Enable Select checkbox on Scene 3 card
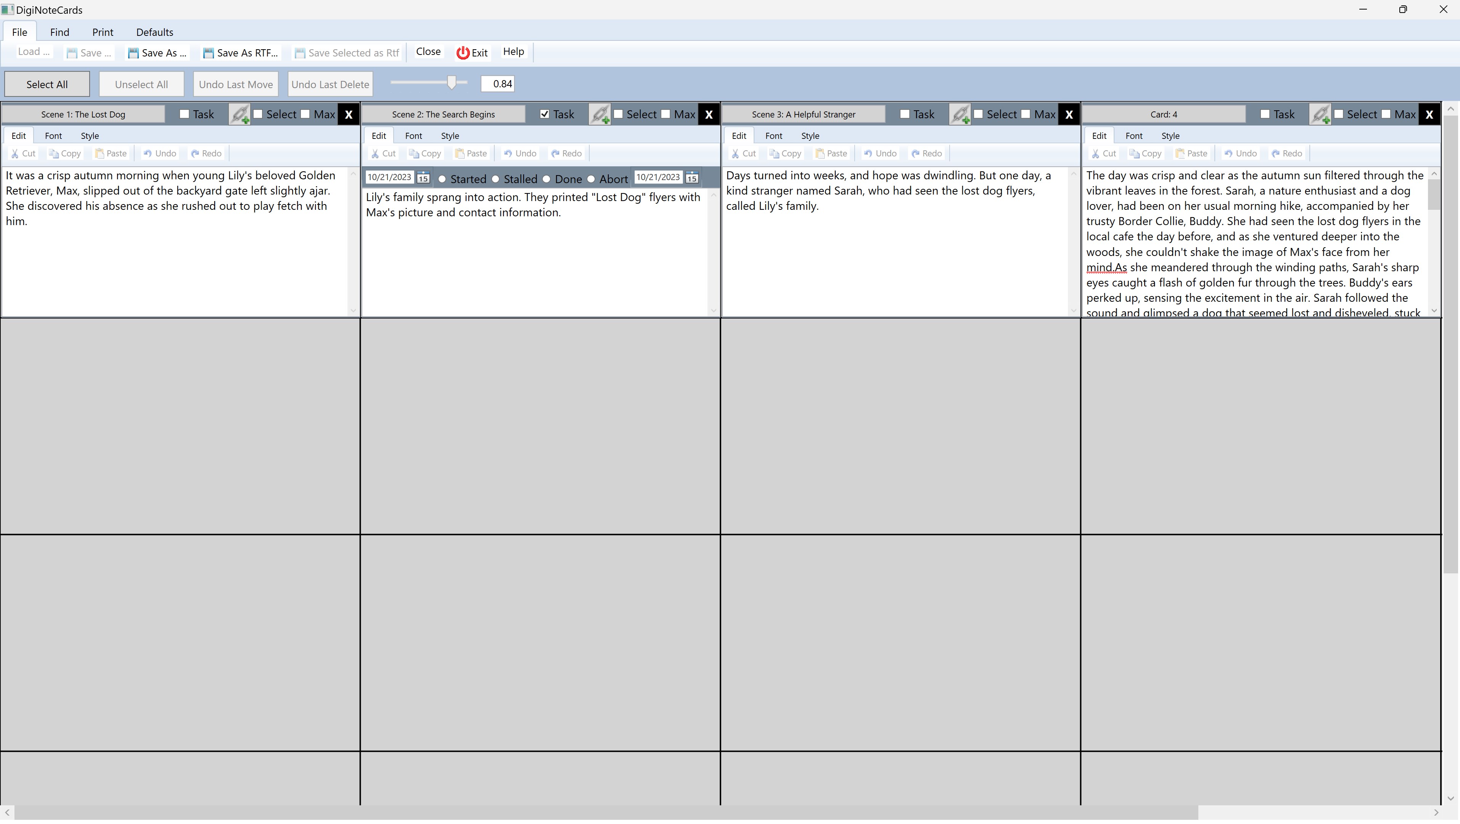The width and height of the screenshot is (1460, 824). pos(978,114)
